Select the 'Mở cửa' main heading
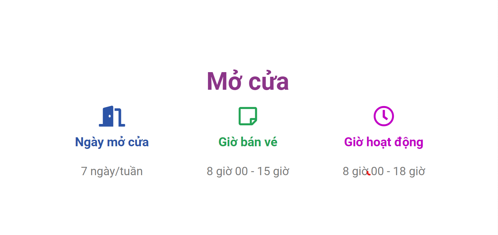The image size is (498, 235). tap(248, 81)
